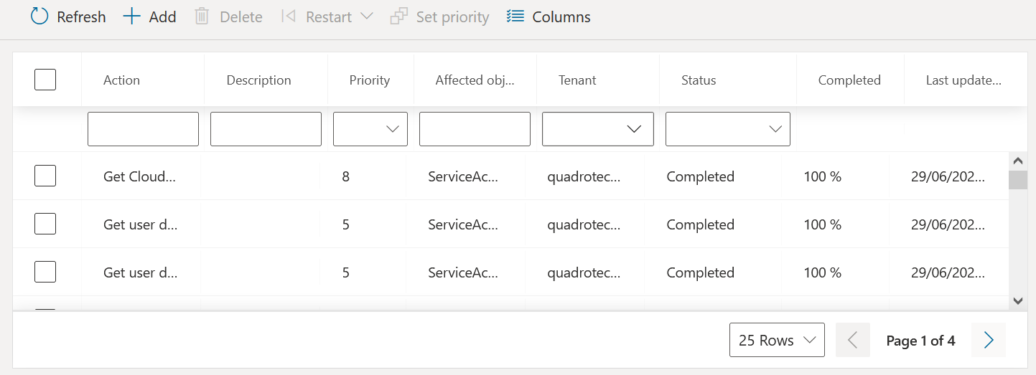Click the Set priority icon
Image resolution: width=1036 pixels, height=375 pixels.
pyautogui.click(x=399, y=16)
